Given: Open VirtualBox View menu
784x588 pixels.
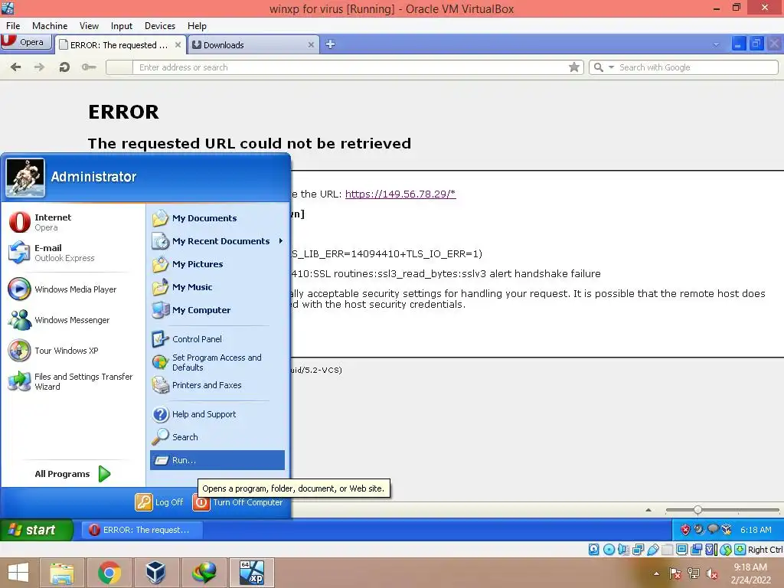Looking at the screenshot, I should tap(89, 26).
